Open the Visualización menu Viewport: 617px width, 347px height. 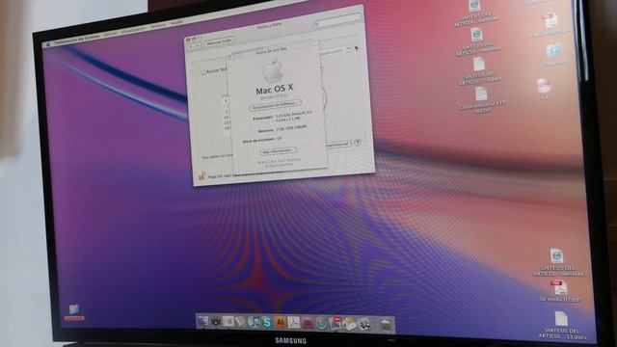133,30
